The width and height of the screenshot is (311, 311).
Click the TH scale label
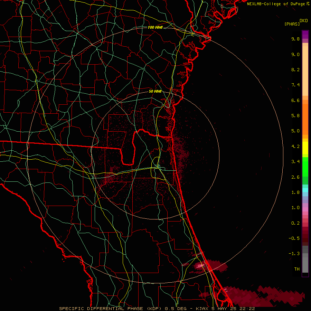297,269
